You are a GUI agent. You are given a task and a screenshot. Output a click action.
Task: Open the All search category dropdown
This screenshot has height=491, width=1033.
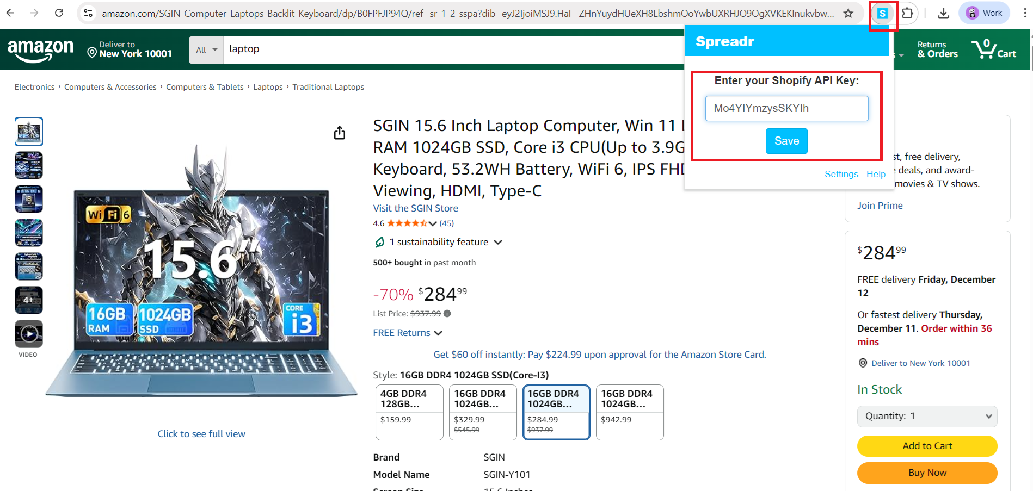(x=206, y=50)
